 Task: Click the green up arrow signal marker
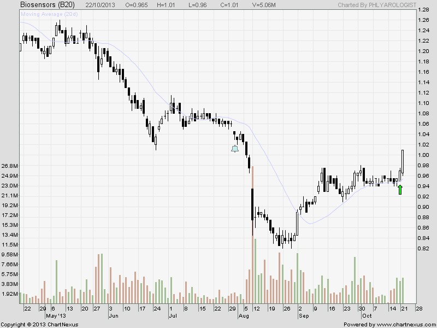click(x=400, y=190)
